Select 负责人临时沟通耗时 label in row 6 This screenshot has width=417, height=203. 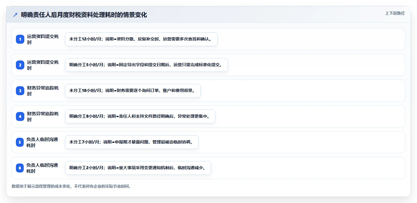point(42,168)
